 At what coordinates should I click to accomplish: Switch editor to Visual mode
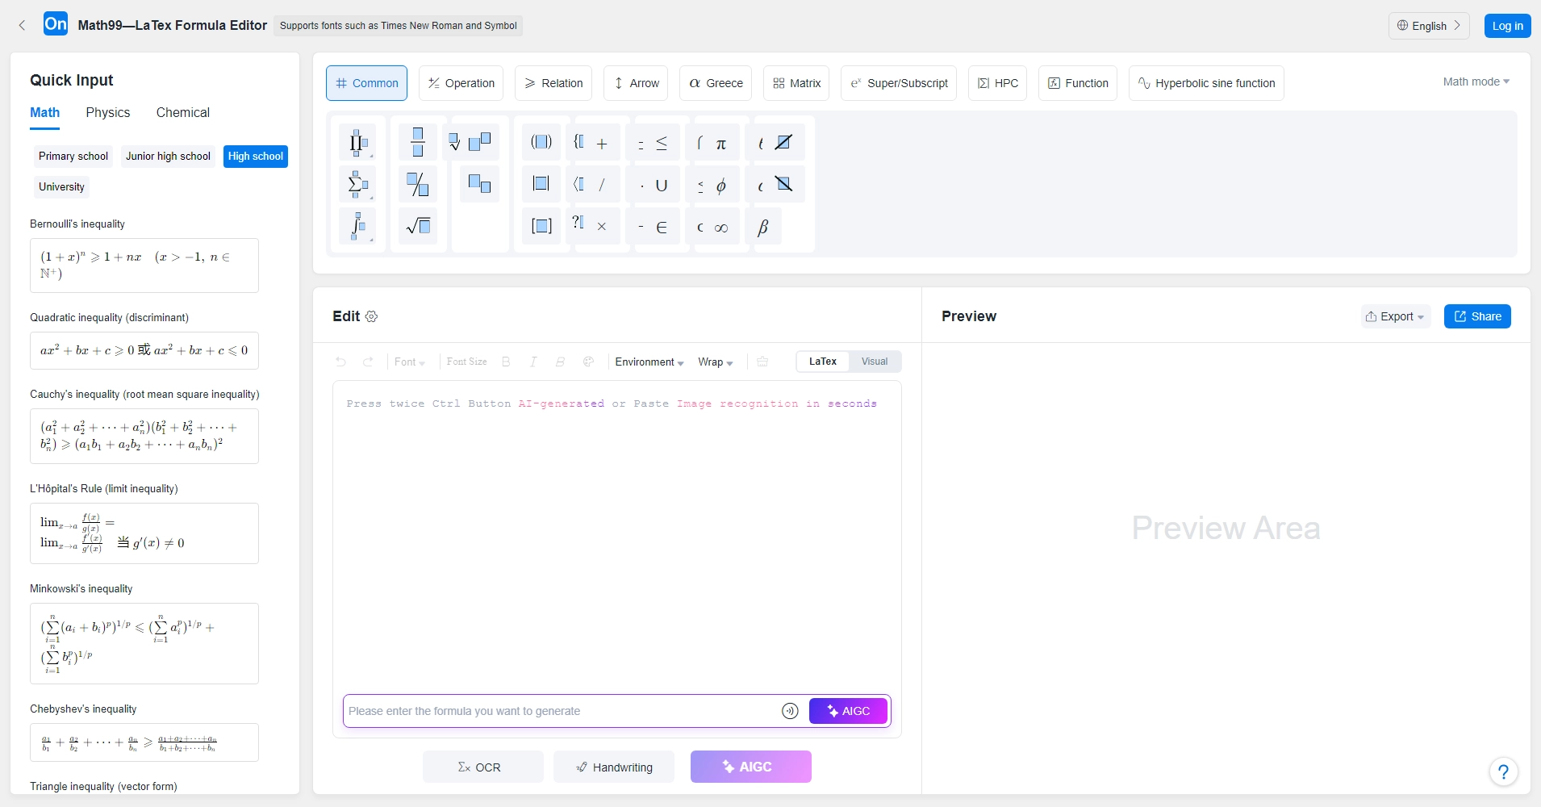click(x=875, y=362)
